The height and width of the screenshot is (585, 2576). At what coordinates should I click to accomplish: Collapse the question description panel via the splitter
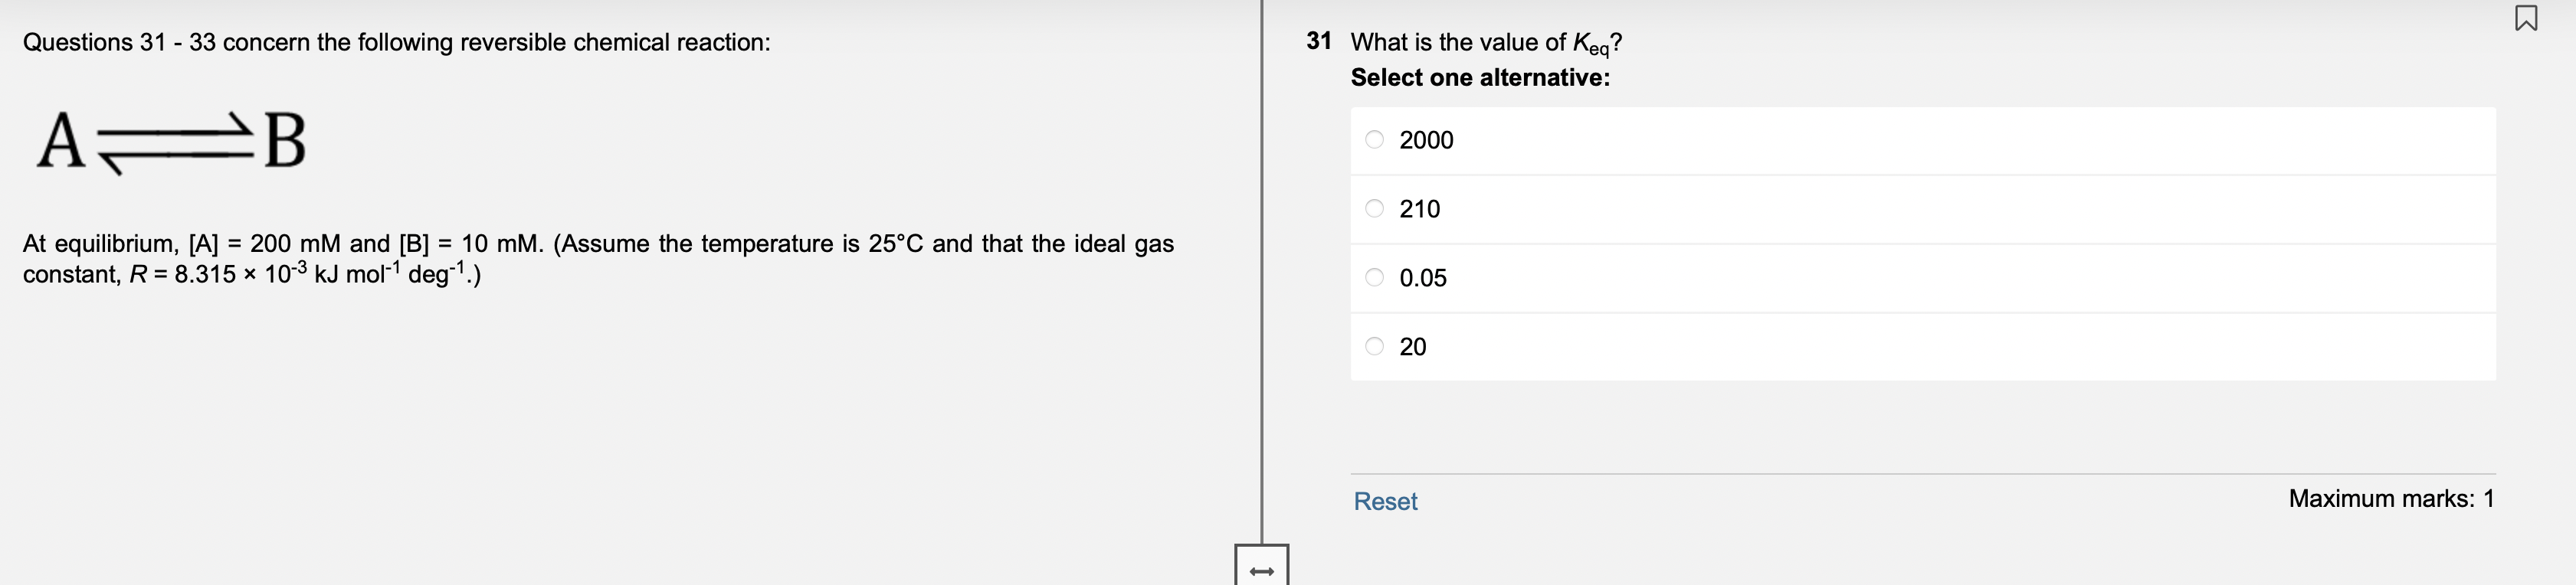coord(1262,570)
